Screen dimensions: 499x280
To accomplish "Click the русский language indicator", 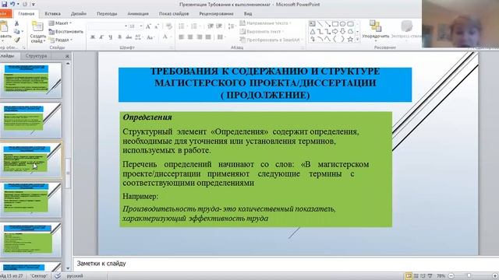I will 75,276.
